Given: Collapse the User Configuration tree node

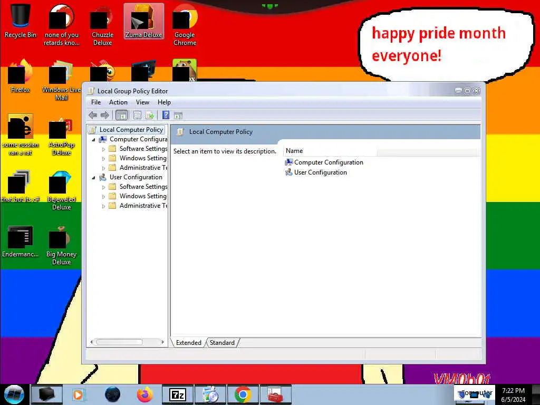Looking at the screenshot, I should 93,178.
